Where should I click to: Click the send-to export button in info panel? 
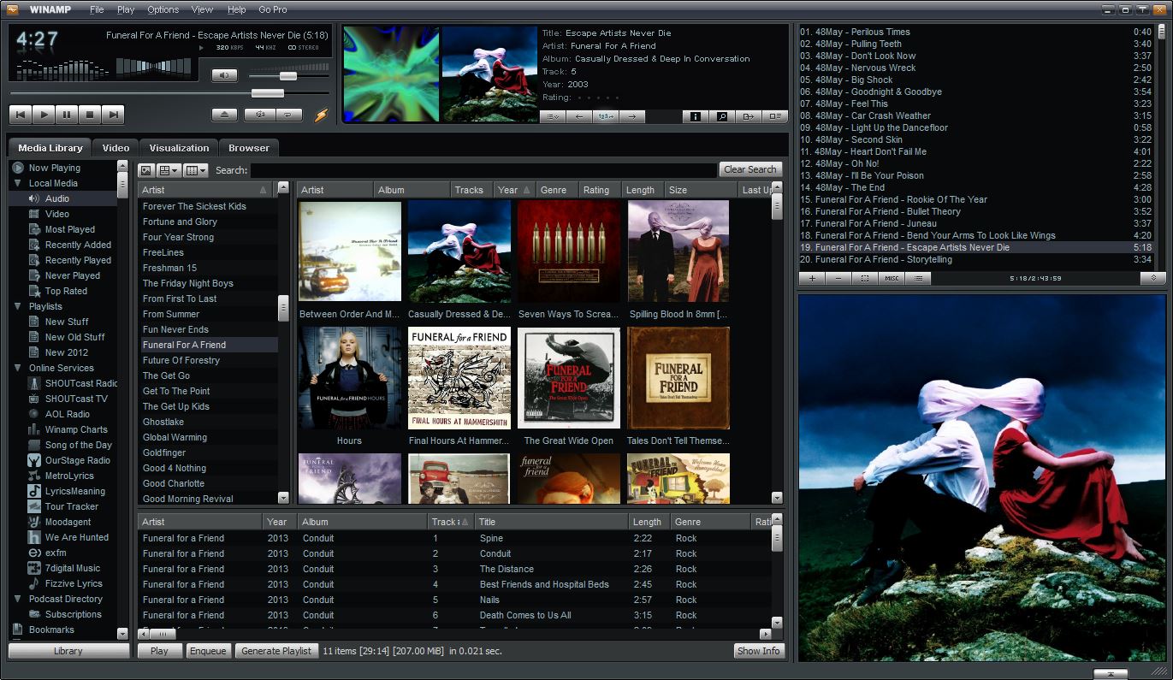click(749, 116)
